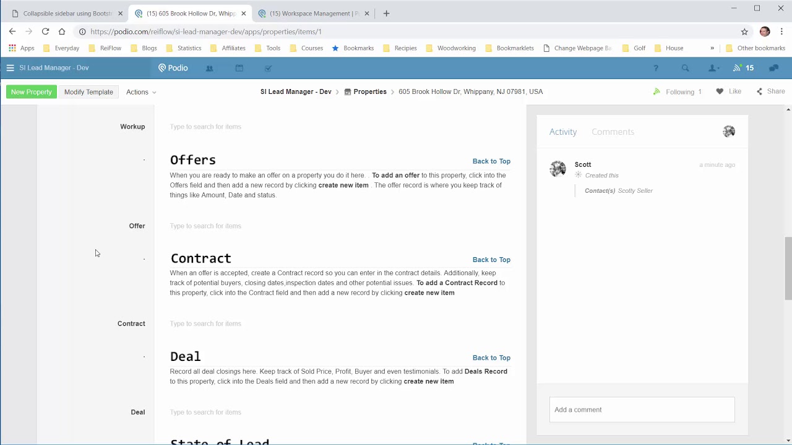Open the Everyday bookmarks folder

[61, 48]
